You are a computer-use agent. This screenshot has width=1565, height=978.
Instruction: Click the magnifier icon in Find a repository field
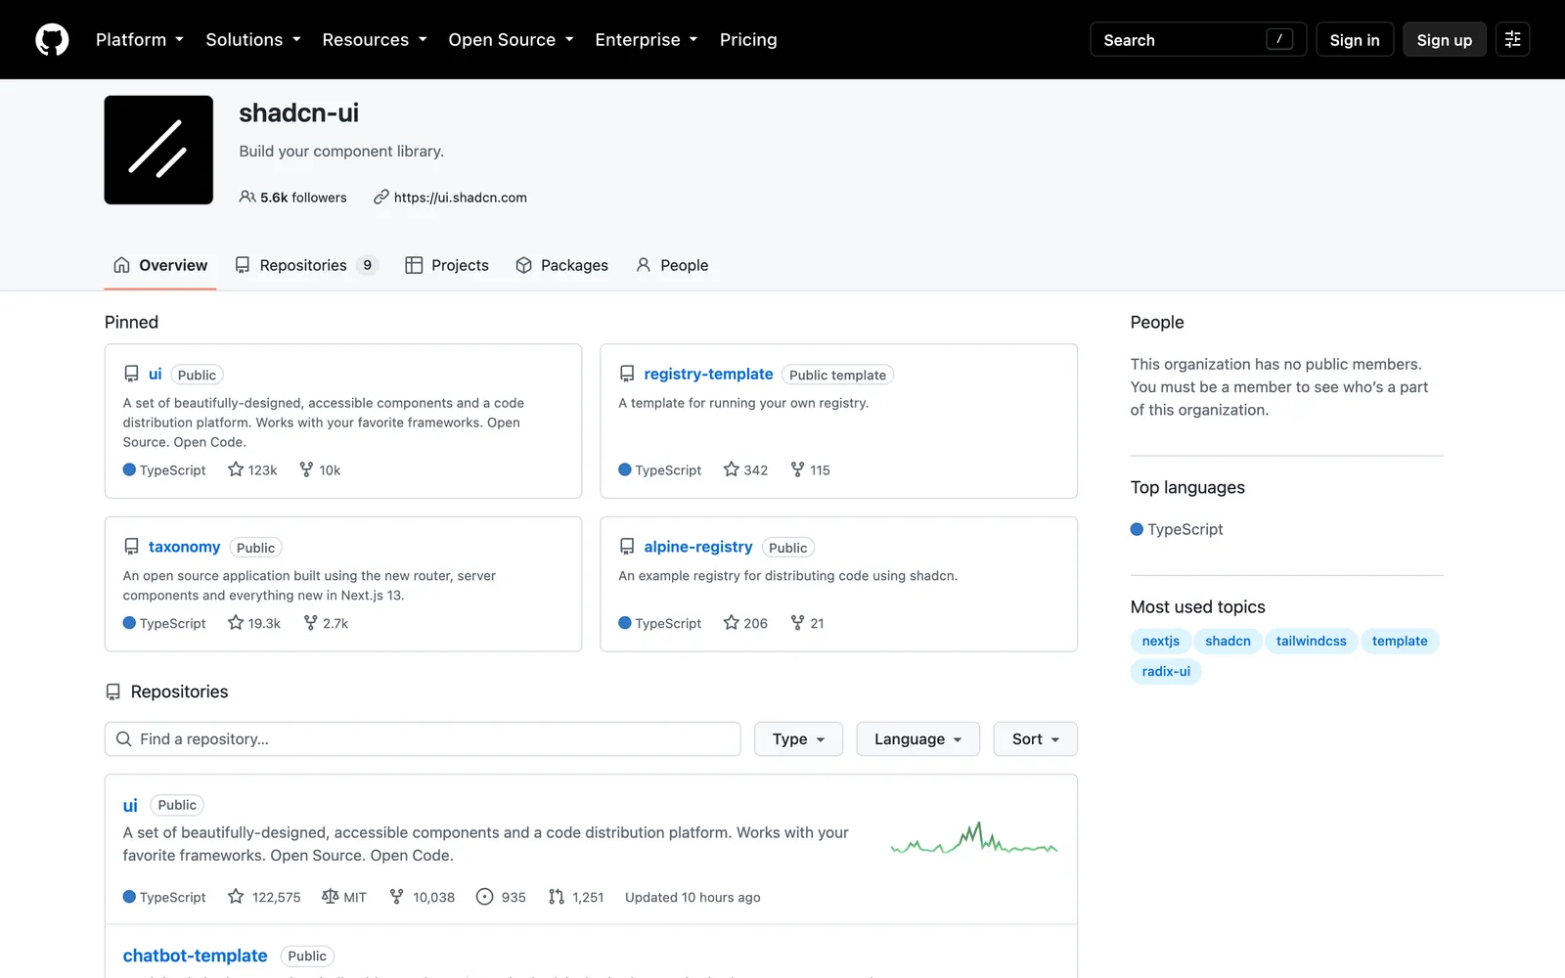[124, 739]
